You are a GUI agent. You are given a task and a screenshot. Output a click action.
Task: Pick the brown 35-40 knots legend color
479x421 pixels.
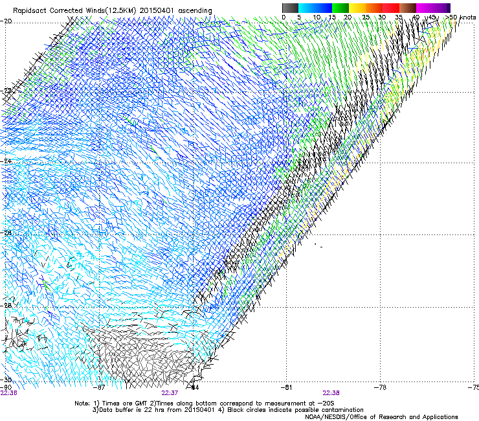coord(408,8)
